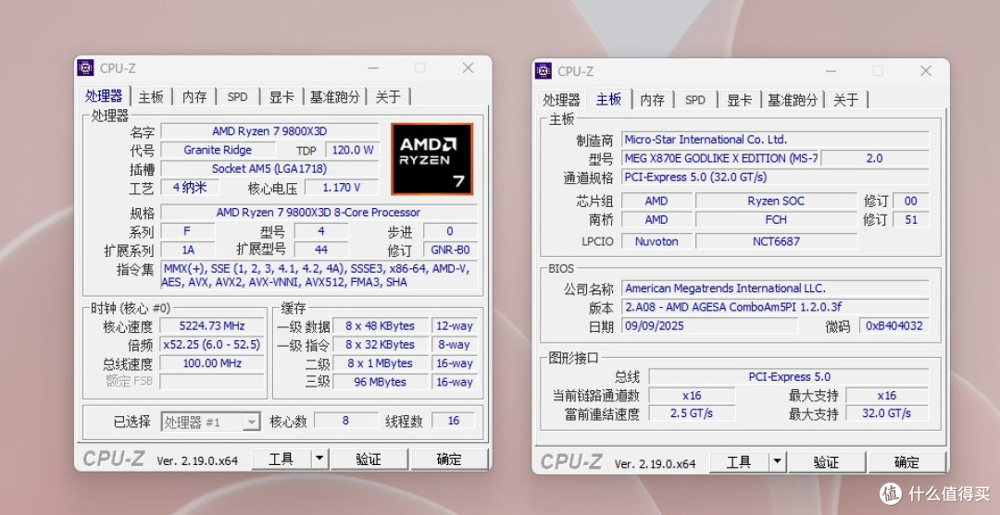
Task: Open SPD tab in left CPU-Z window
Action: coord(237,97)
